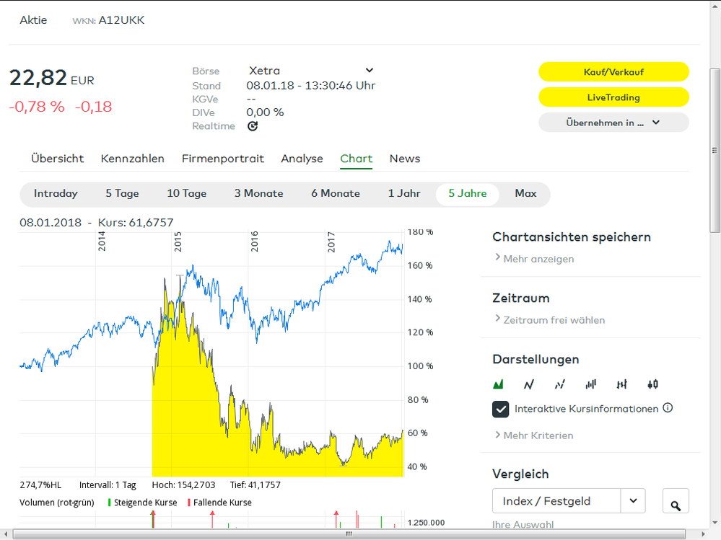
Task: Click the Vergleich search magnifier button
Action: 675,501
